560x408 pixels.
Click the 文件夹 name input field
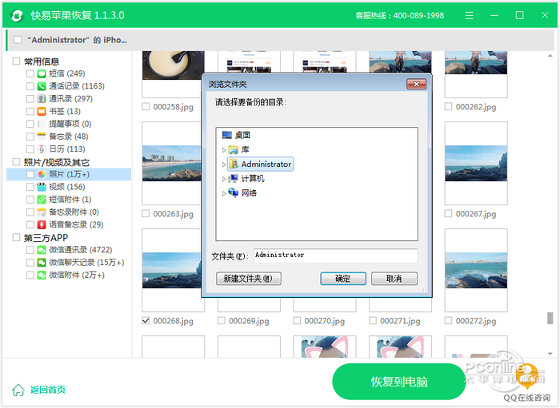[x=335, y=255]
